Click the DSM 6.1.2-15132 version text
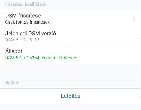Viewport: 141px width, 110px height. tap(22, 40)
